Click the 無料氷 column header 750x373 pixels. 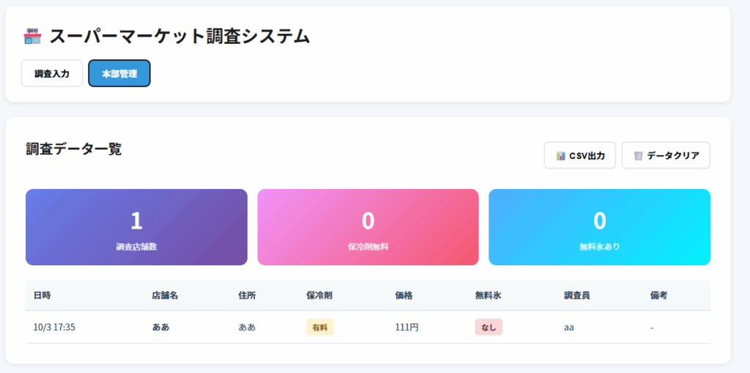tap(488, 295)
